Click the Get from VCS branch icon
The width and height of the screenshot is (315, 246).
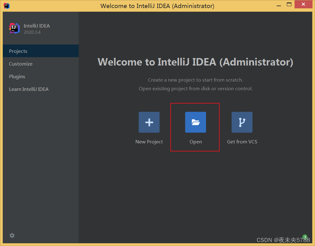[x=242, y=122]
